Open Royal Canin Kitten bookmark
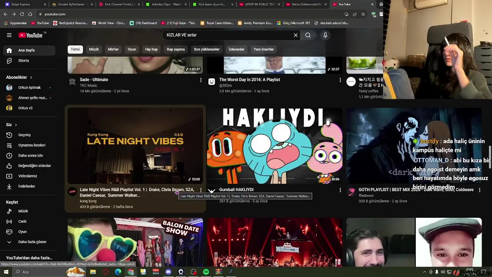 pos(217,23)
